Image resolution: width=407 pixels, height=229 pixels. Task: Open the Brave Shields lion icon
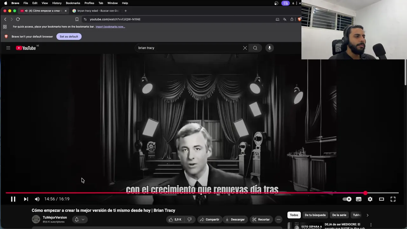coord(299,19)
